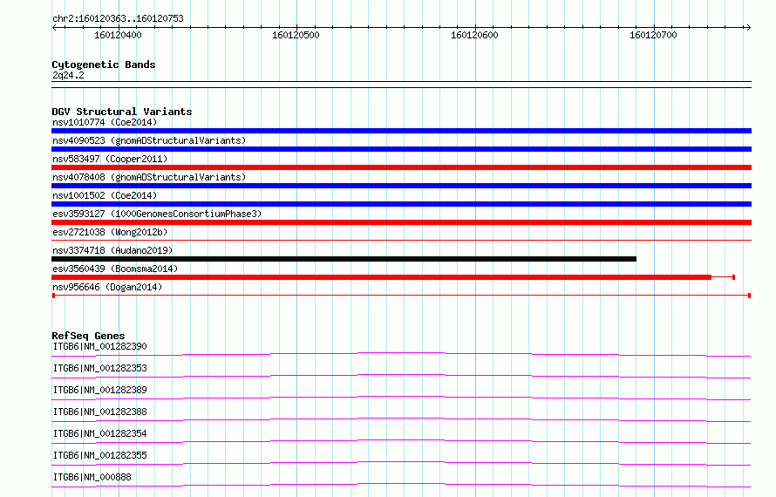Screen dimensions: 776x497
Task: Click the red bar of nsv583497
Action: click(x=401, y=167)
